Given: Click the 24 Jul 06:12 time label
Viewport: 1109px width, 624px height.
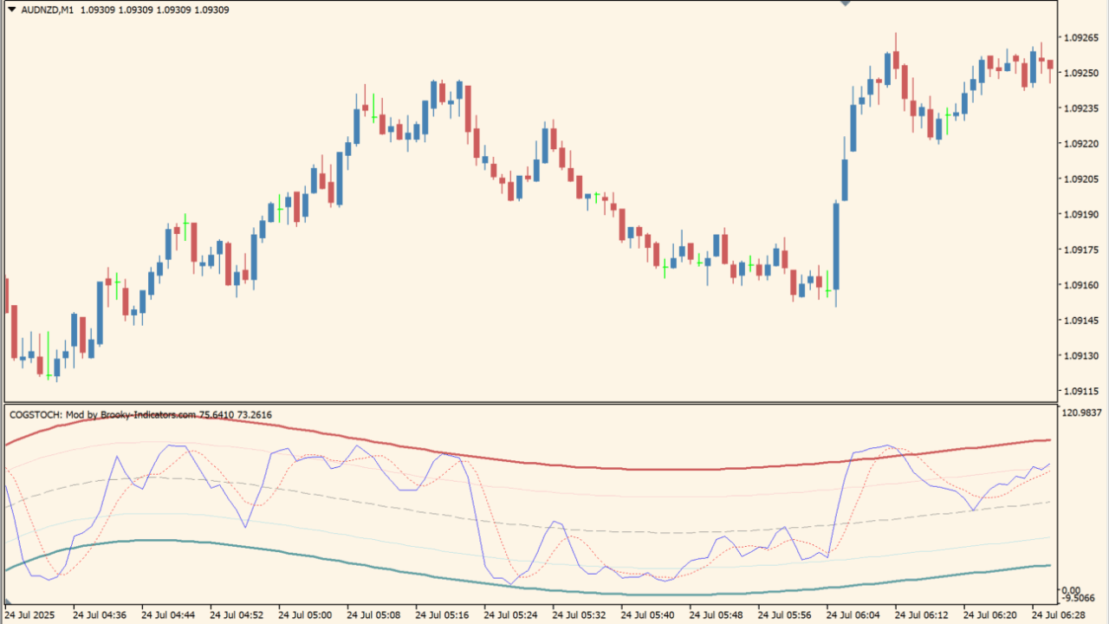Looking at the screenshot, I should (x=921, y=615).
